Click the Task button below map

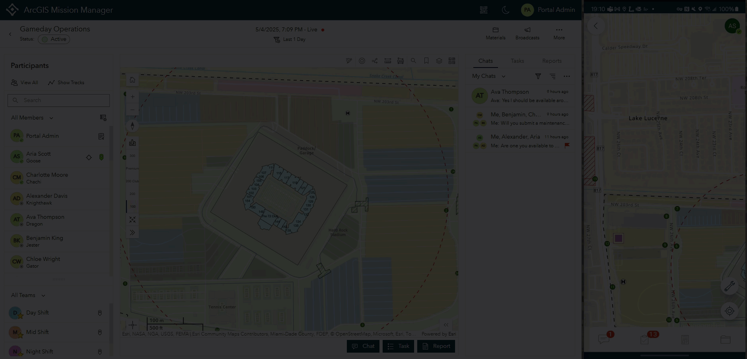point(398,346)
